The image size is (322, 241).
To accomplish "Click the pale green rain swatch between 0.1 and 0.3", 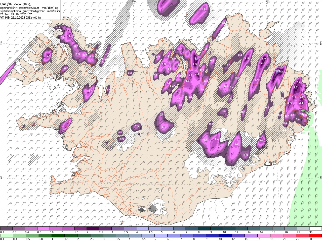I will (x=6, y=236).
